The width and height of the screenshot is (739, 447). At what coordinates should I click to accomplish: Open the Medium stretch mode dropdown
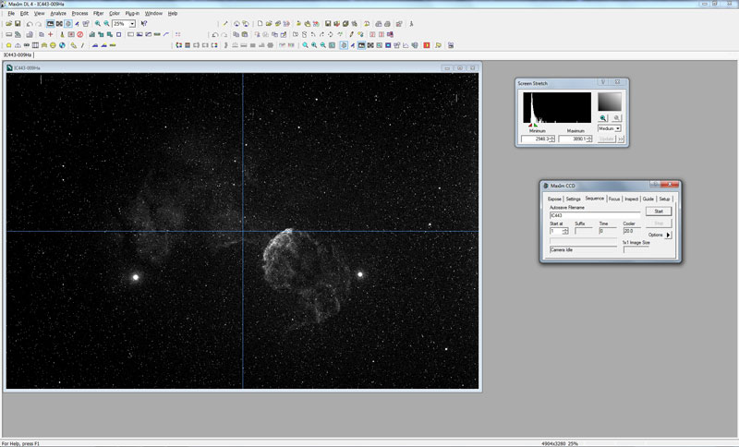pos(617,128)
